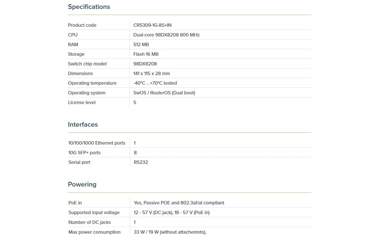374x235 pixels.
Task: Select the "Number of DC jacks" label
Action: click(90, 222)
